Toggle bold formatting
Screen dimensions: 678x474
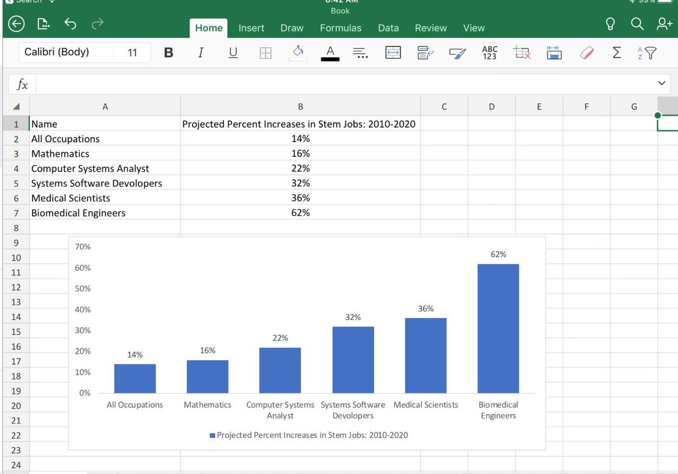point(168,52)
